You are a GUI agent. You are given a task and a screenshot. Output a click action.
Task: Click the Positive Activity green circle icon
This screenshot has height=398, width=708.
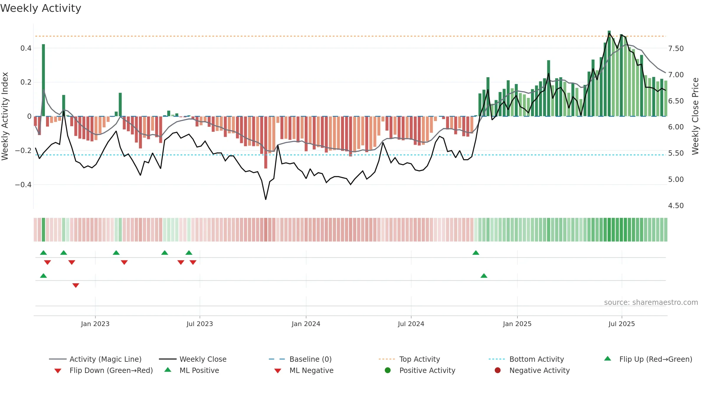388,370
